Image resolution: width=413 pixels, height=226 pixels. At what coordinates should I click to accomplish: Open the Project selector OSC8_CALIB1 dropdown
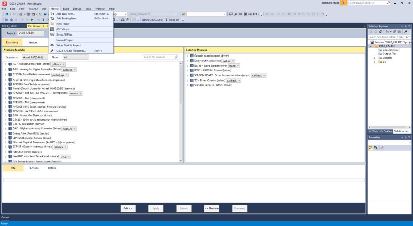click(x=31, y=33)
